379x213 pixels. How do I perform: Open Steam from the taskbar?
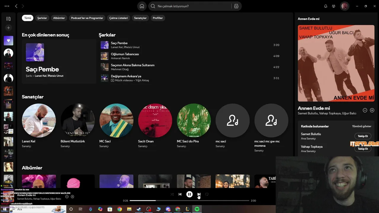click(x=139, y=209)
